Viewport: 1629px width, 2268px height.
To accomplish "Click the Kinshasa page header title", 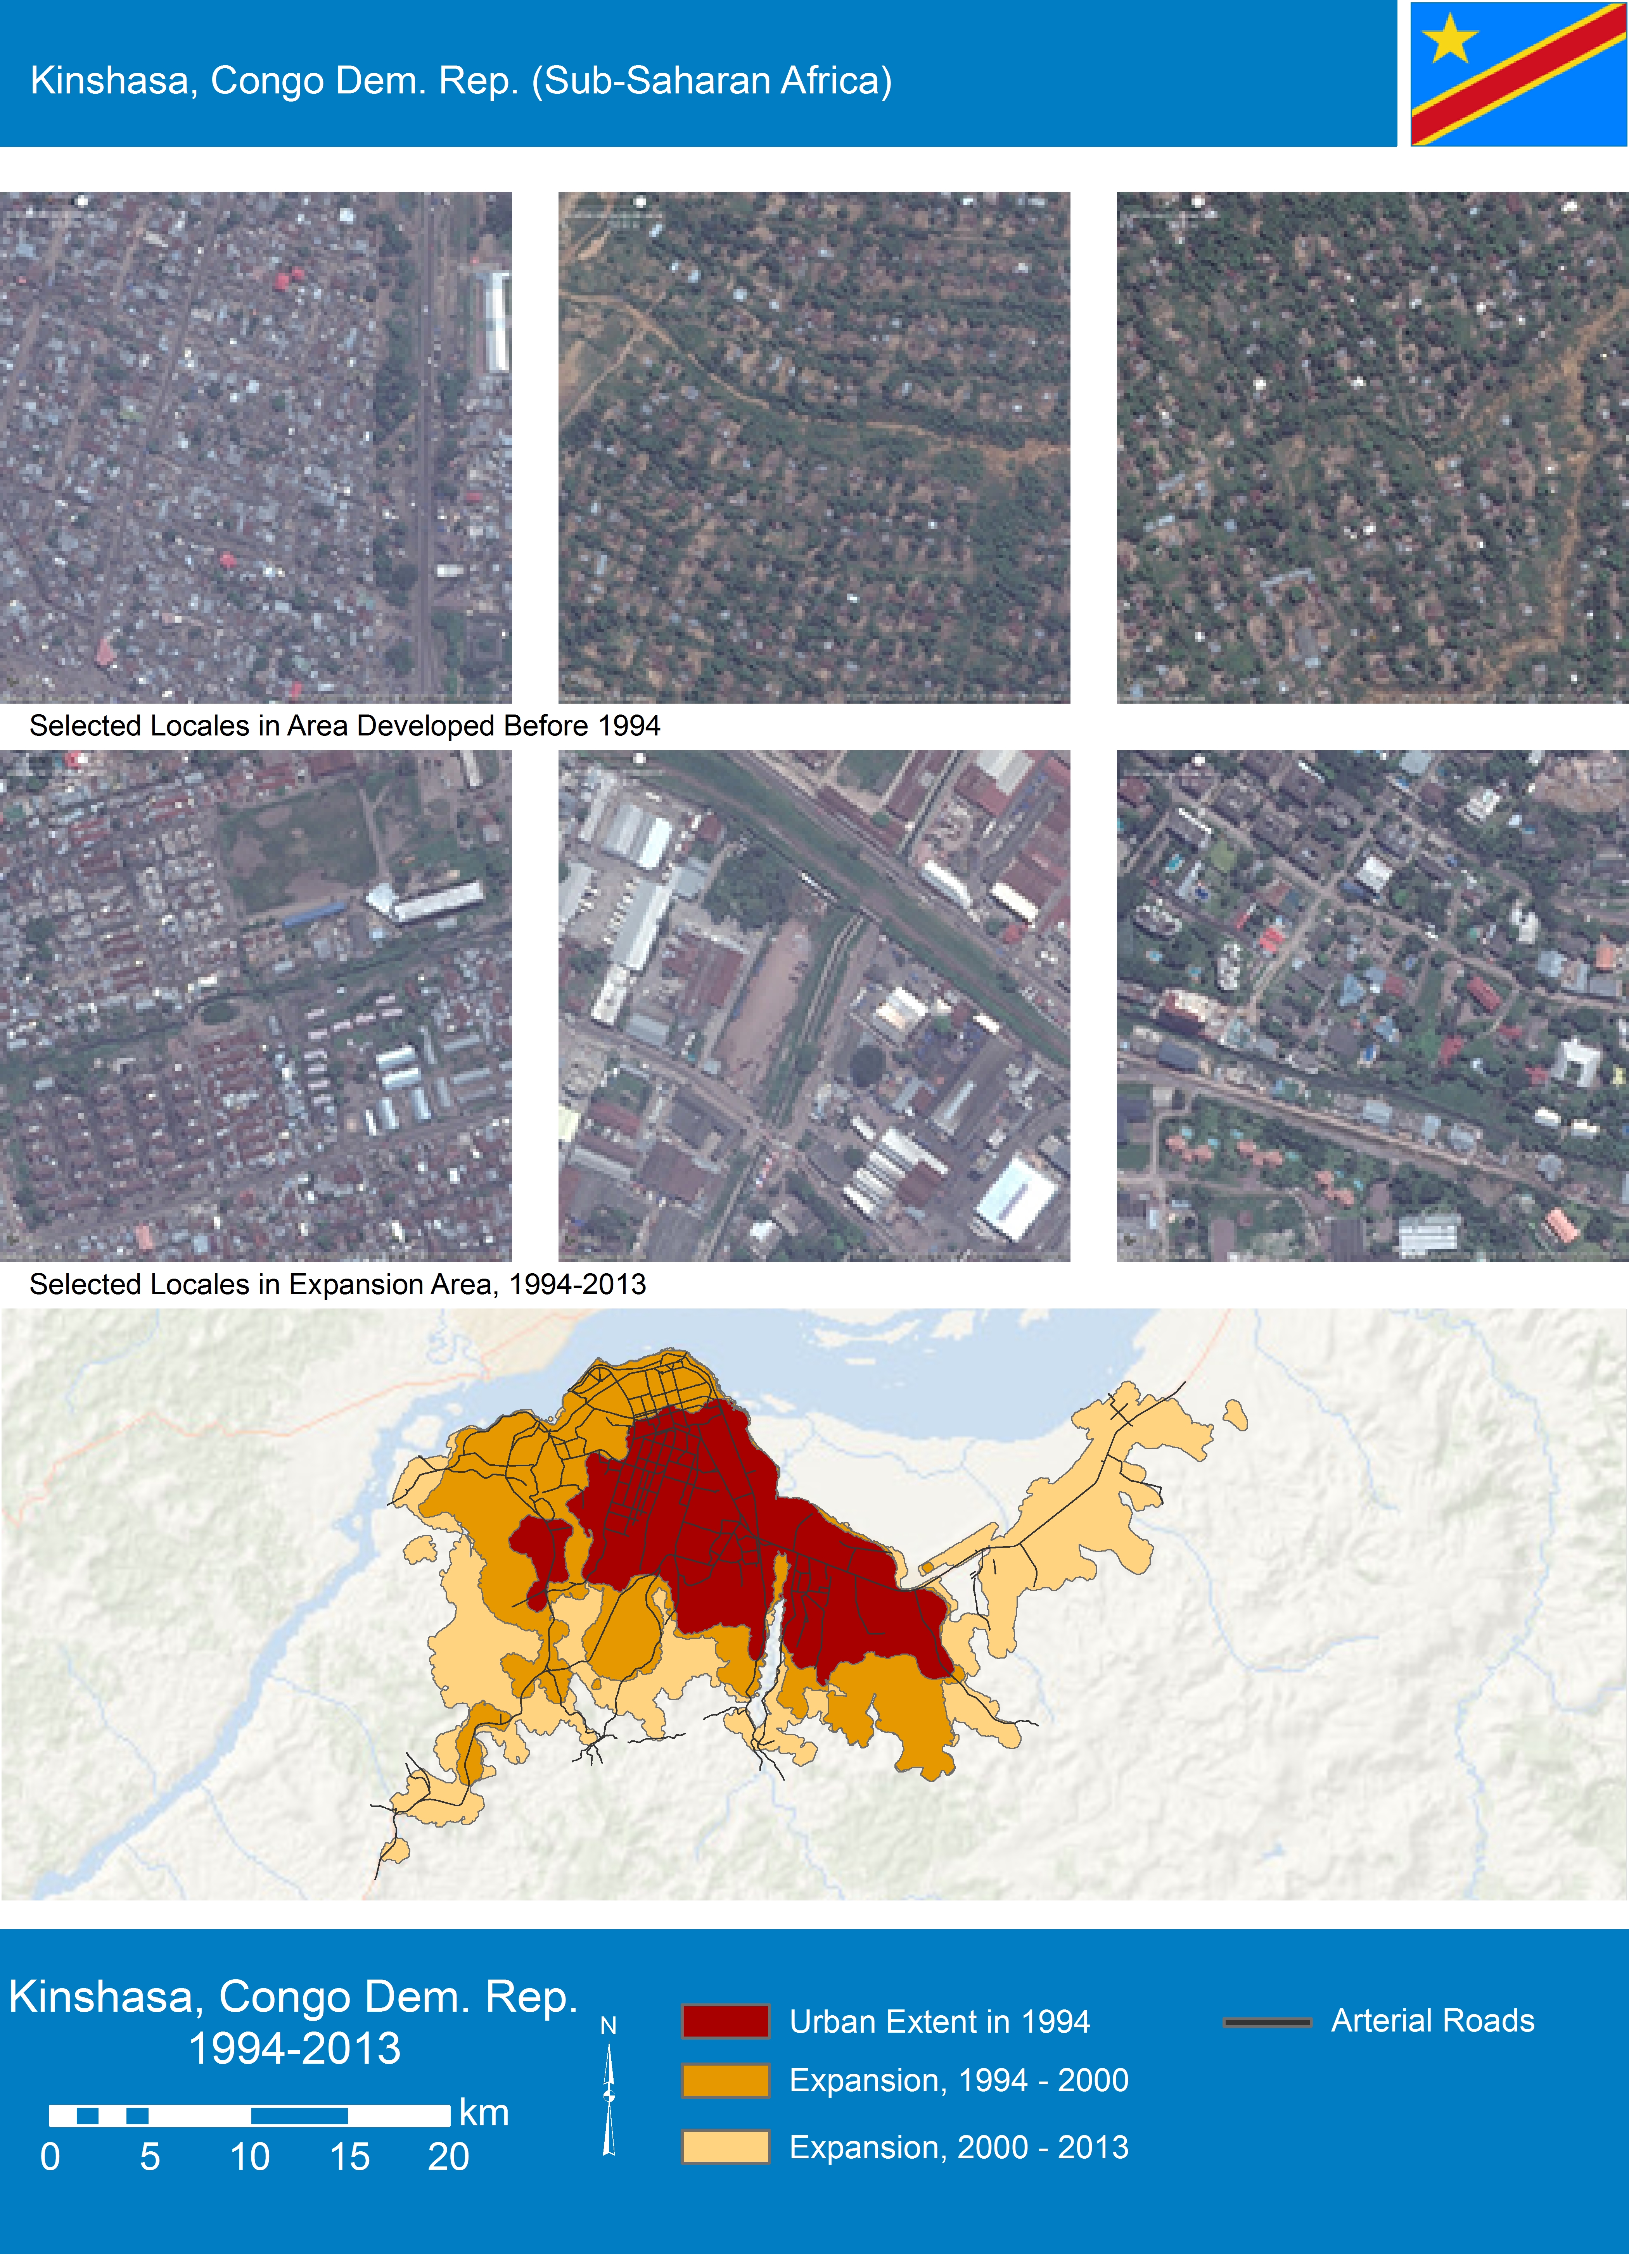I will point(461,80).
